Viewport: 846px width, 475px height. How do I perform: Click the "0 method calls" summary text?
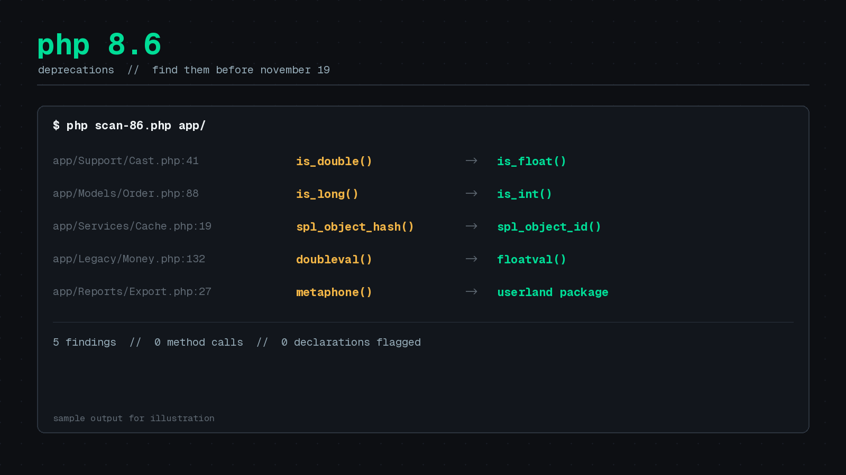[x=199, y=343]
